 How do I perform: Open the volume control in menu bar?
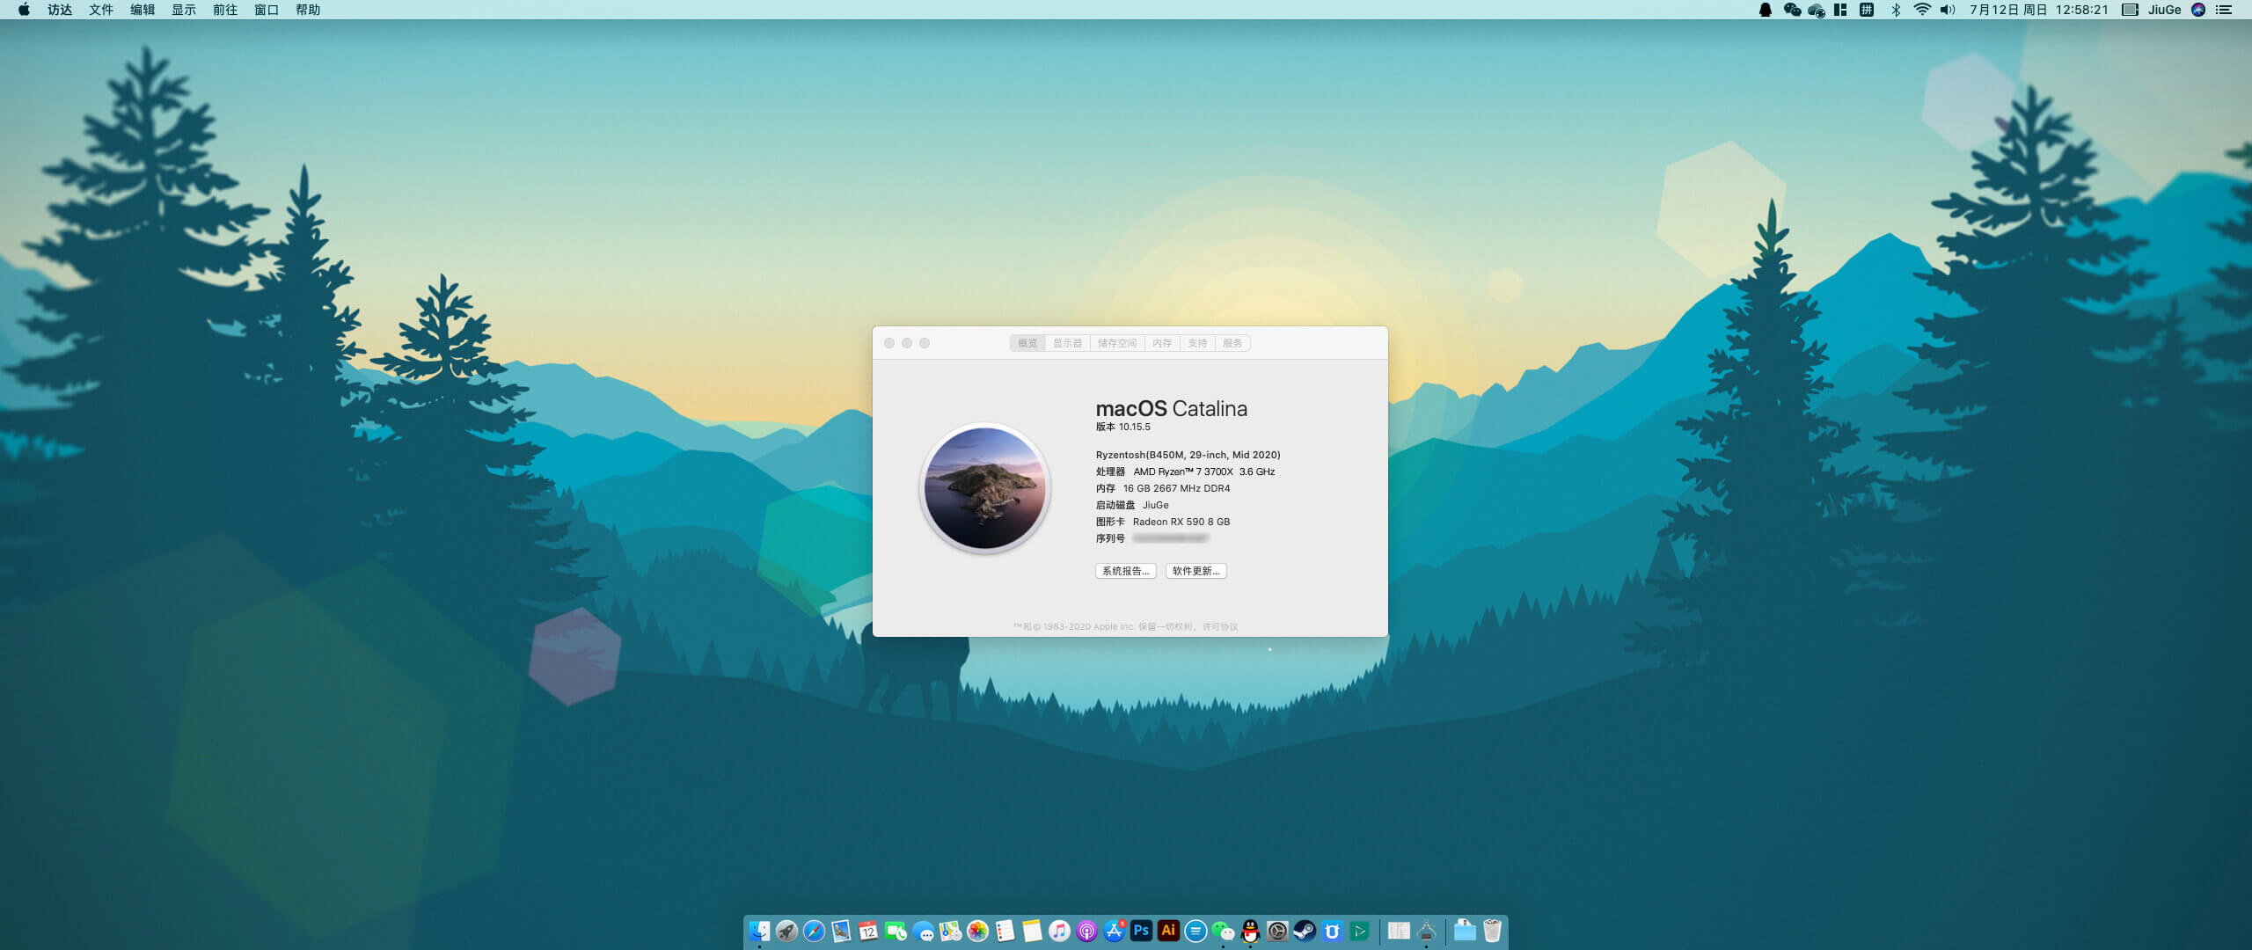1948,10
